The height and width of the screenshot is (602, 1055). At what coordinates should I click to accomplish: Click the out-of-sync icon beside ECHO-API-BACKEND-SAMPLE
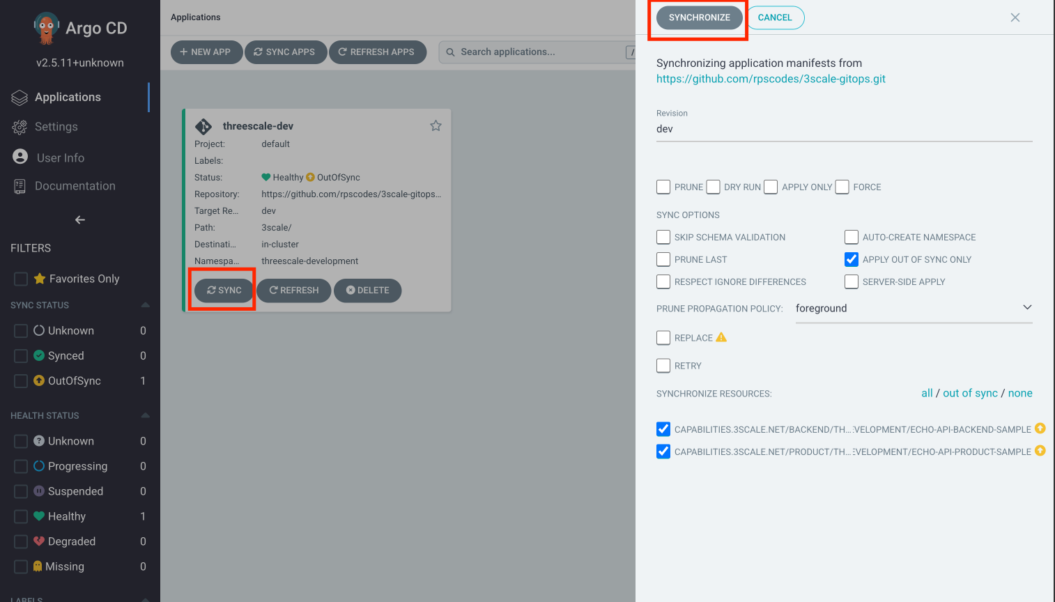pos(1040,429)
